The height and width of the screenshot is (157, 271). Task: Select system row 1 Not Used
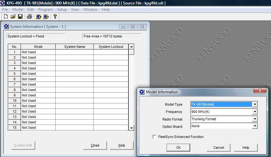(38, 52)
